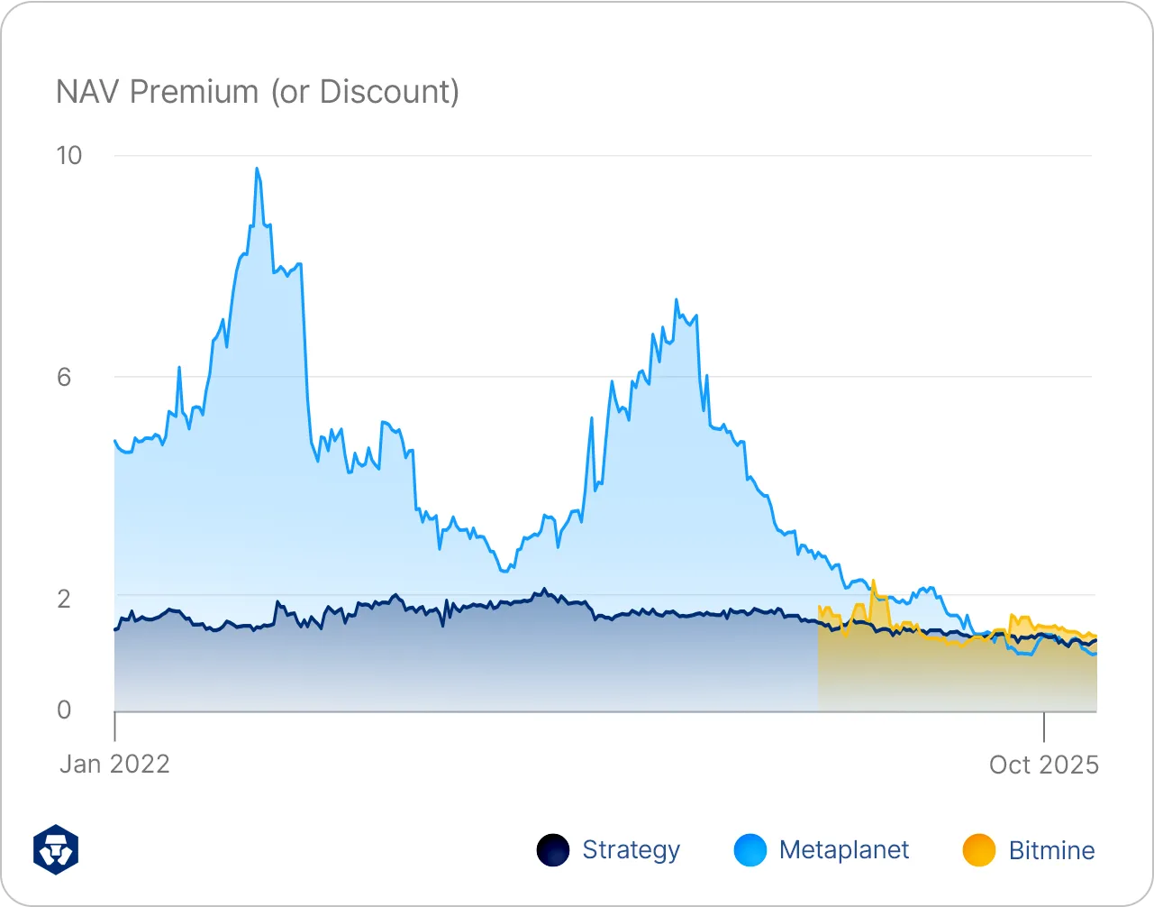Click the orange Bitmine legend dot

tap(979, 850)
